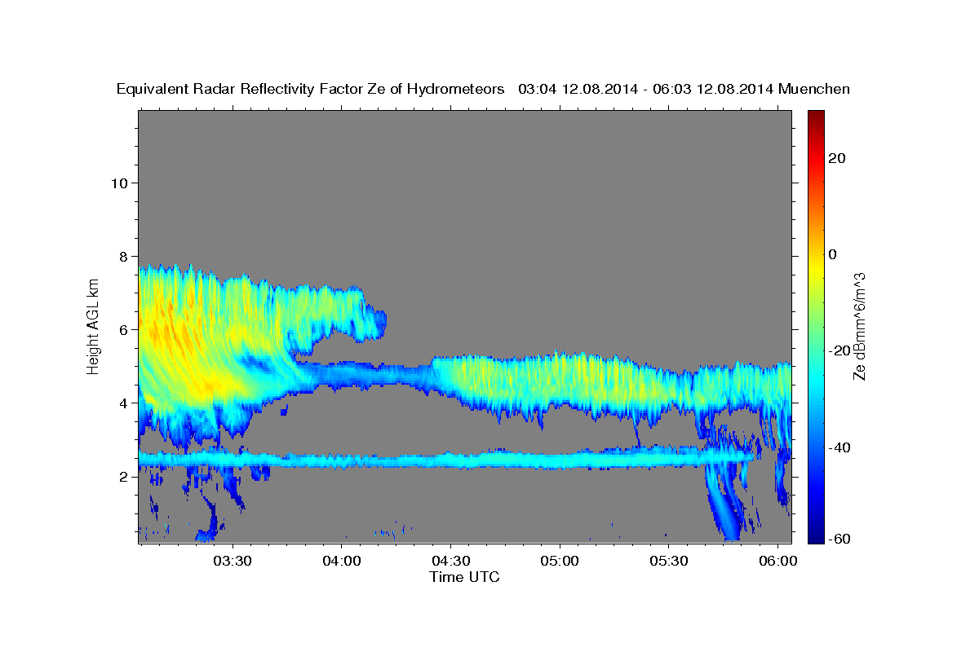
Task: Click the height axis label "10"
Action: [119, 183]
